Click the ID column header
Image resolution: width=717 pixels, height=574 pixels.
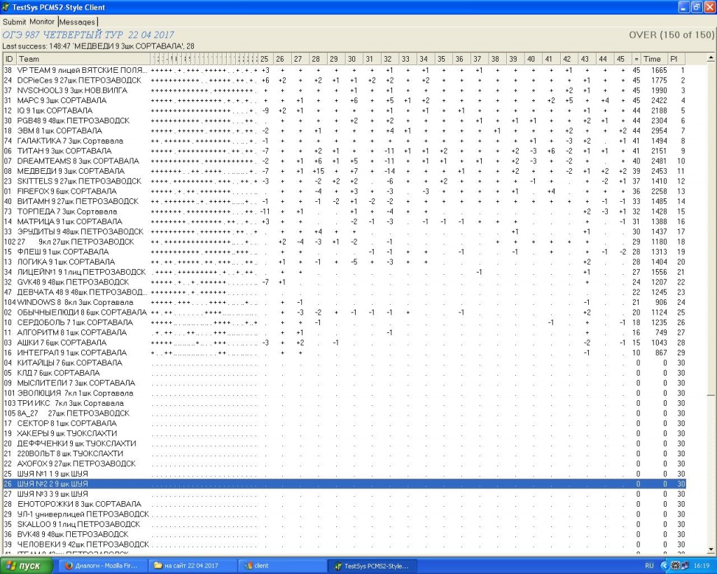tap(9, 59)
